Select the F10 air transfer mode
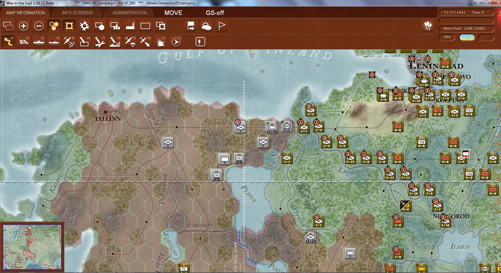The width and height of the screenshot is (501, 273). coord(145,42)
